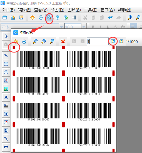Choose the text A tool

(6, 97)
